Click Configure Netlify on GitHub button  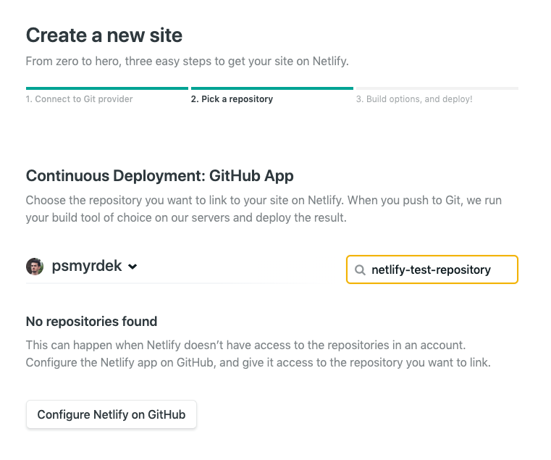(x=112, y=414)
